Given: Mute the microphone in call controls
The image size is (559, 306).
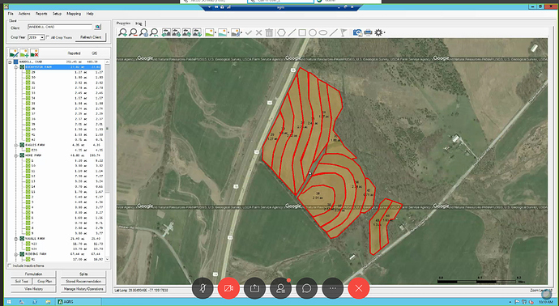Looking at the screenshot, I should (x=203, y=288).
